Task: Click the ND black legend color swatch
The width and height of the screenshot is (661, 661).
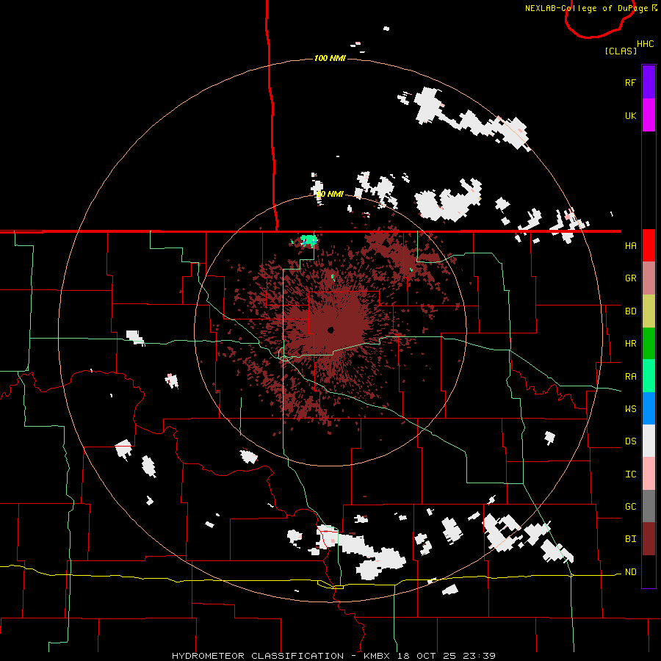Action: point(649,571)
